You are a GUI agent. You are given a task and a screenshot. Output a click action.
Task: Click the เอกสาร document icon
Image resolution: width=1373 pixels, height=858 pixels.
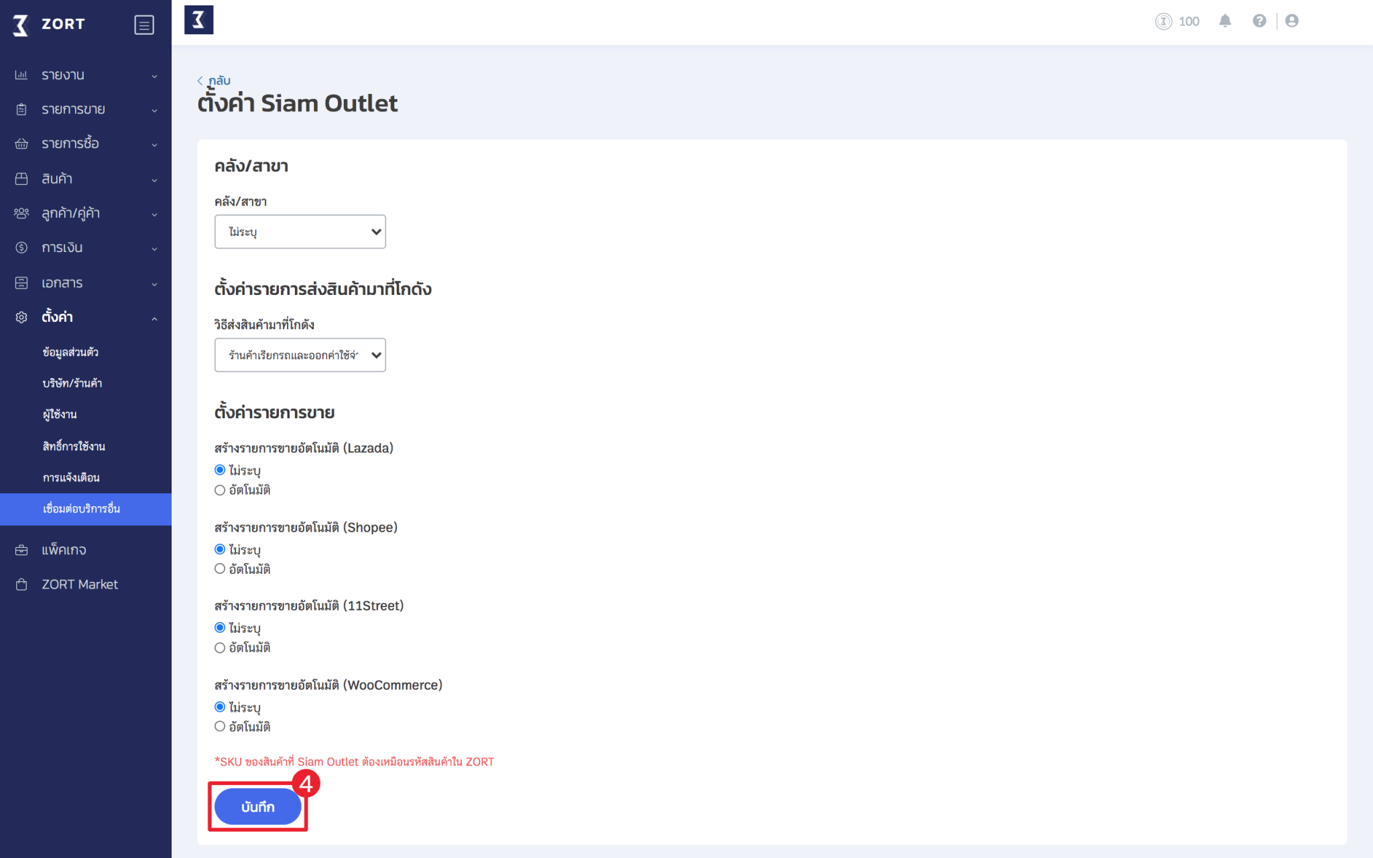(x=21, y=283)
